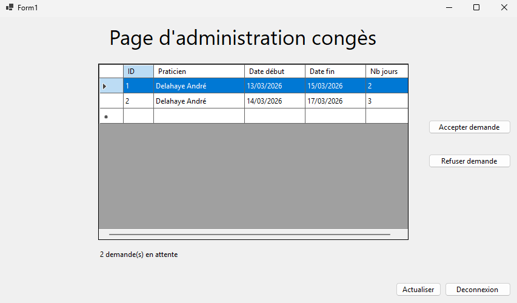Click the empty Praticien cell in new row
The image size is (517, 303).
(199, 116)
